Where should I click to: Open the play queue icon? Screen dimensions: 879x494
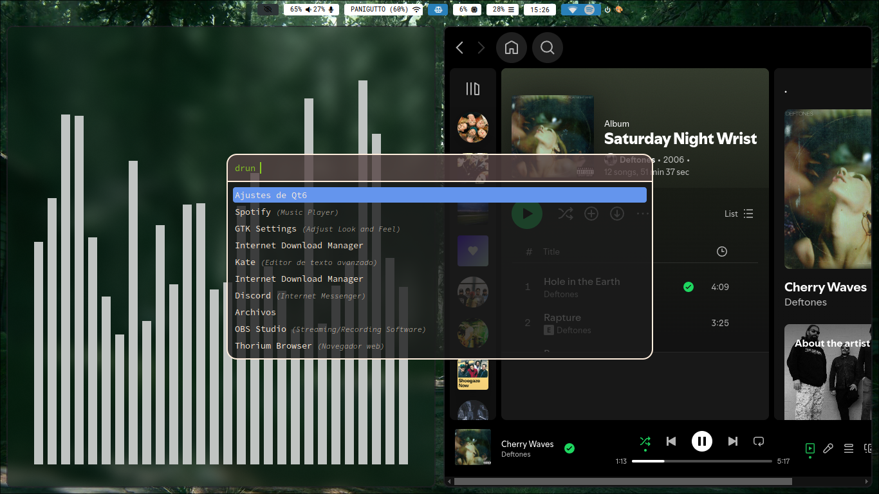click(x=849, y=448)
